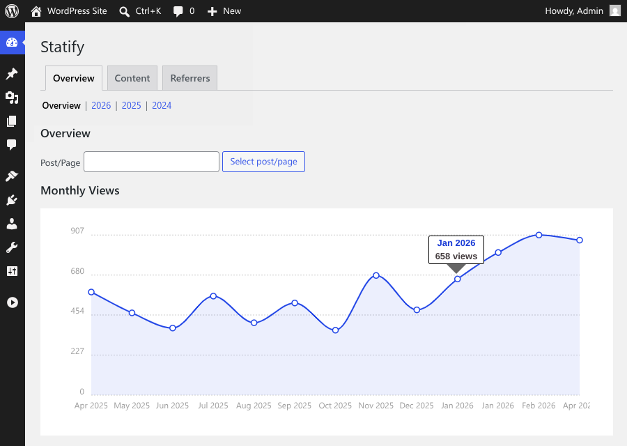Click the Feb 2026 data point on chart

tap(539, 236)
